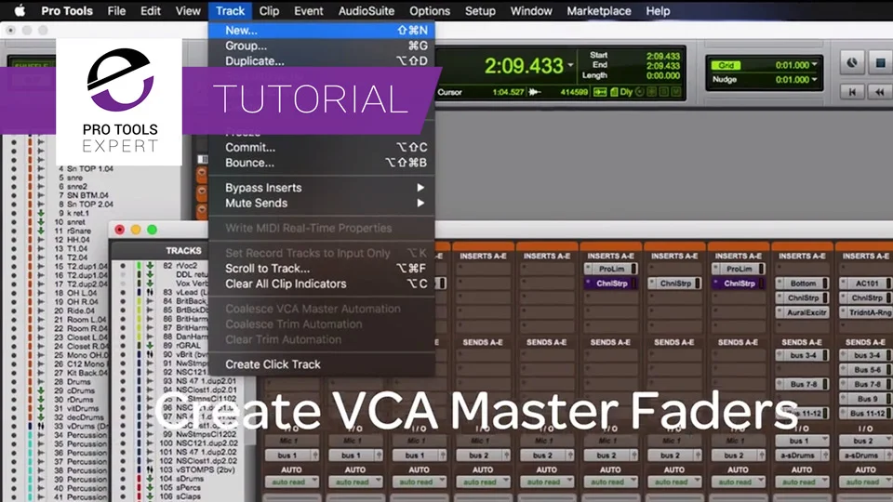
Task: Open bus 2 input selector above a-sDrums
Action: click(865, 441)
